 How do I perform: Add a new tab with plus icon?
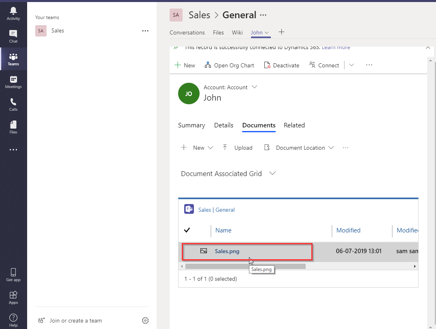tap(281, 32)
